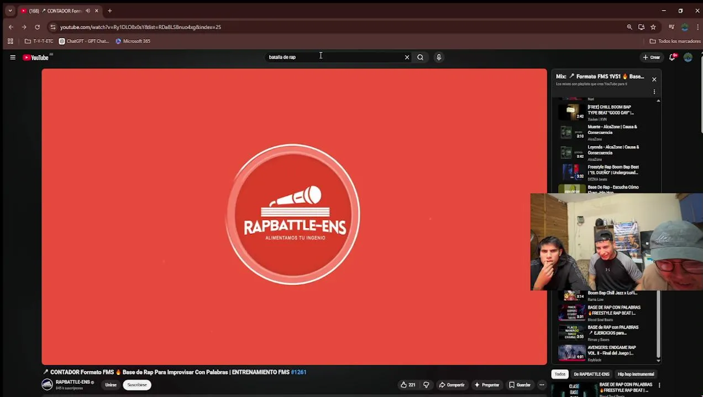Click the browser address bar URL

click(x=140, y=27)
